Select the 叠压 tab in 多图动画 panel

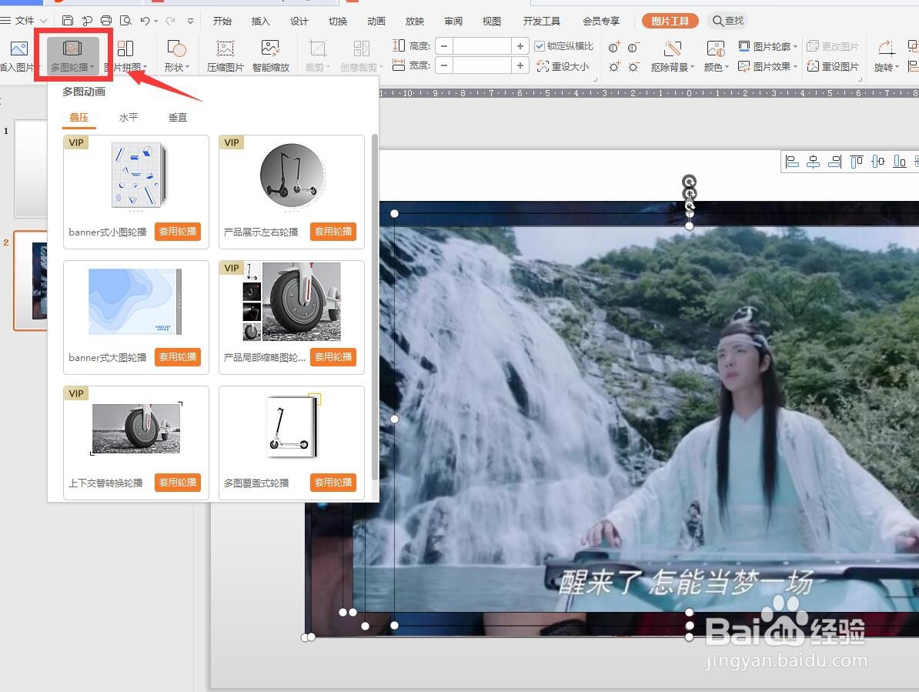click(79, 117)
